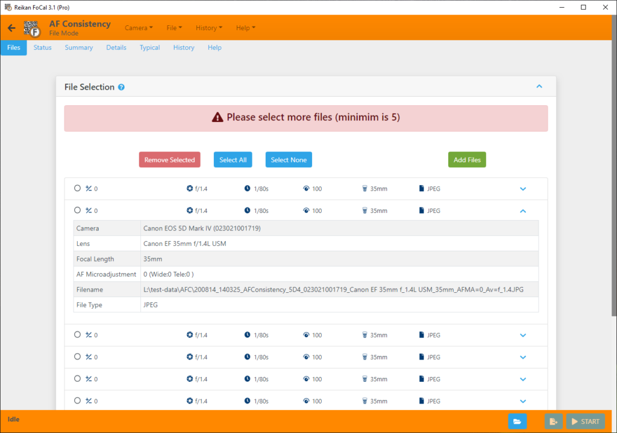Expand details of the topmost file row

coord(523,189)
